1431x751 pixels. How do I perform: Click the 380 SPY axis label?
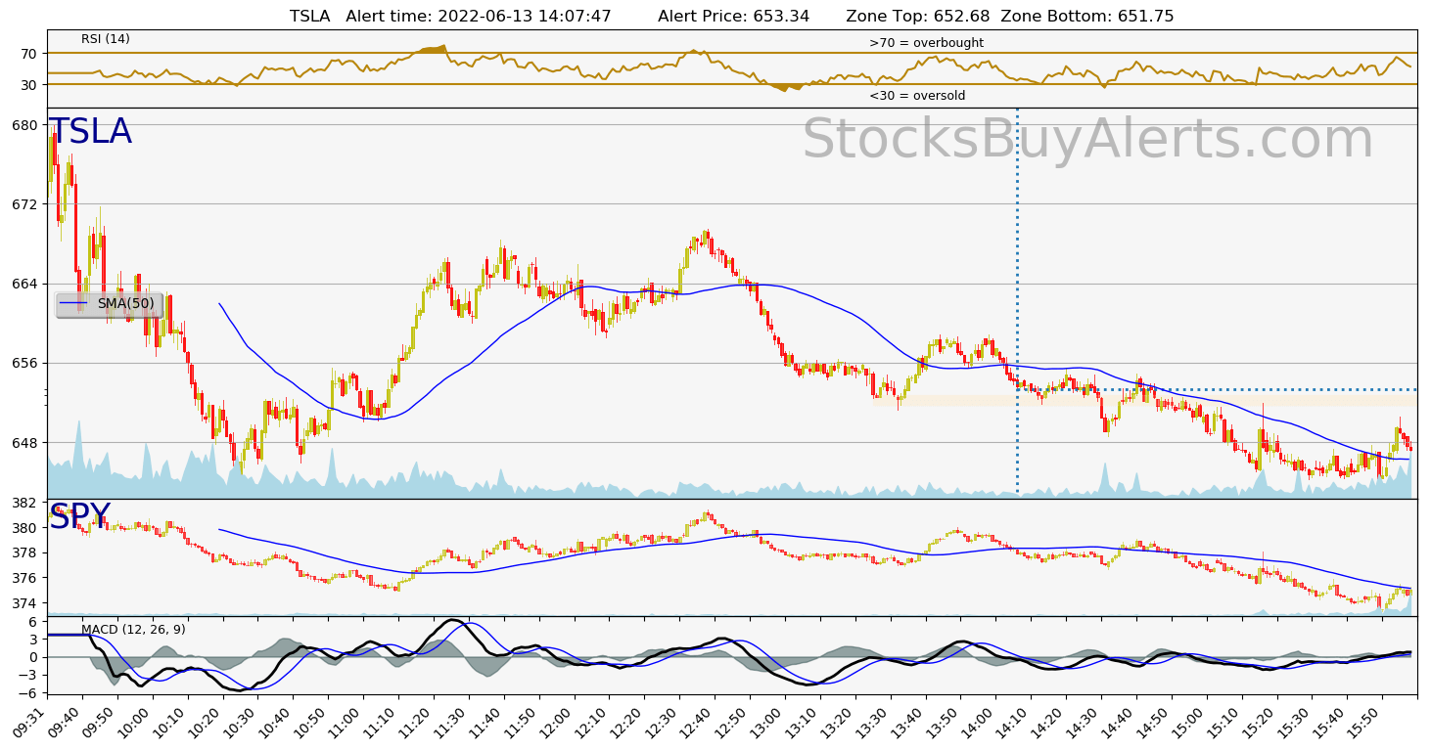pos(24,528)
